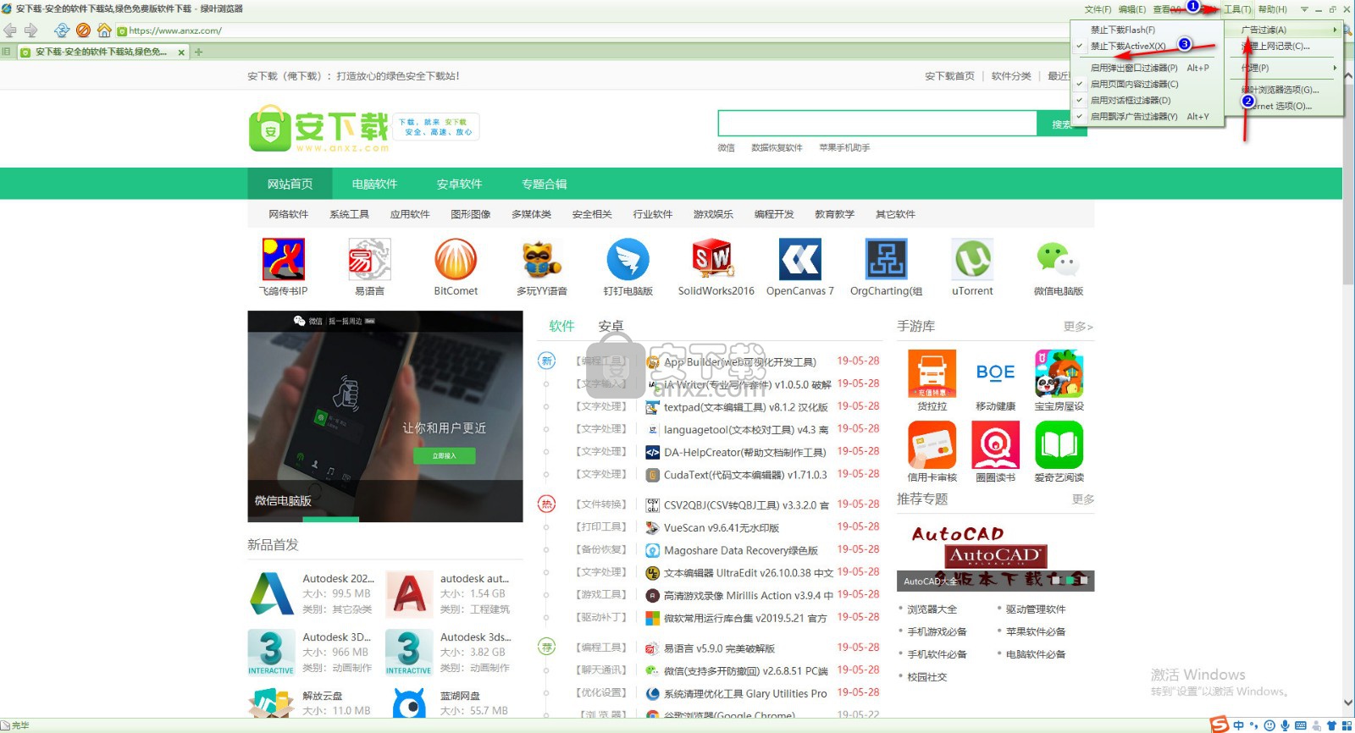Open the 软件分类 top link
This screenshot has width=1355, height=733.
pos(1011,76)
